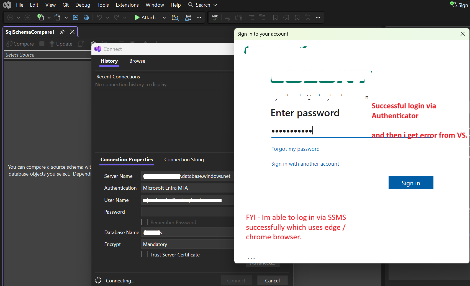The height and width of the screenshot is (286, 470).
Task: Switch to the Browse tab
Action: click(137, 61)
